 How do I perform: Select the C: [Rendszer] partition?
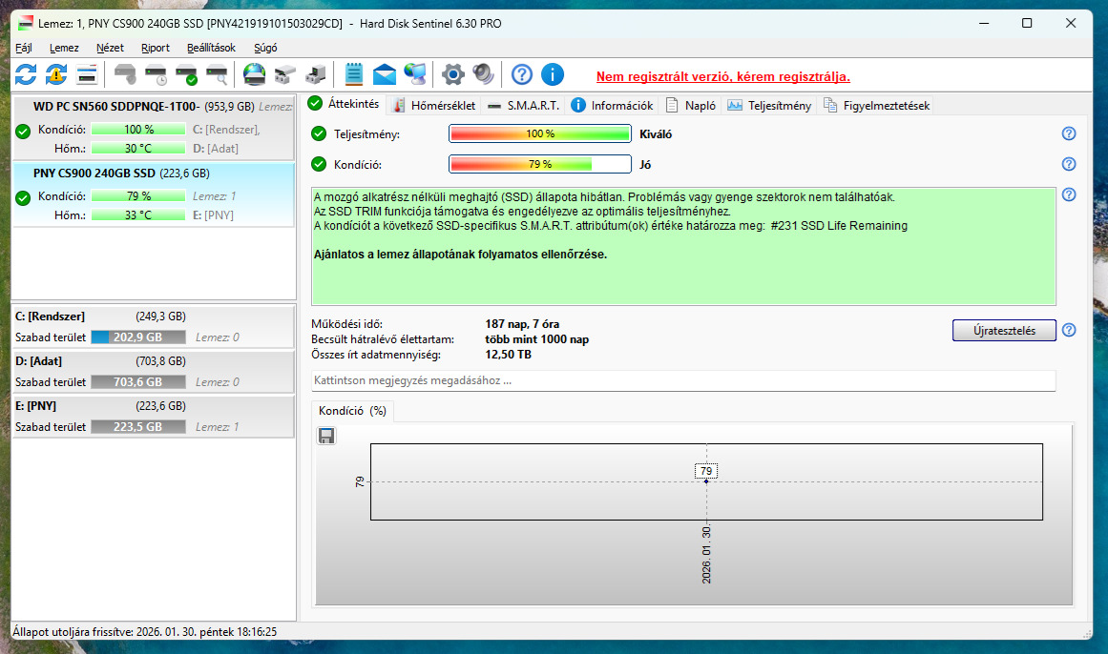154,326
